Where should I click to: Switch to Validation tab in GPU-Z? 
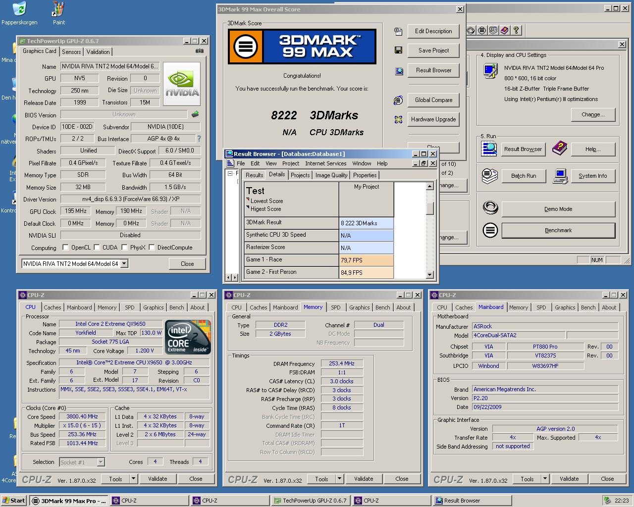point(98,52)
